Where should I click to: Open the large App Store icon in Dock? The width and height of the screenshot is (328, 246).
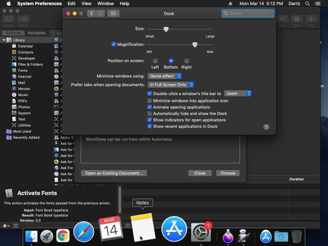174,229
